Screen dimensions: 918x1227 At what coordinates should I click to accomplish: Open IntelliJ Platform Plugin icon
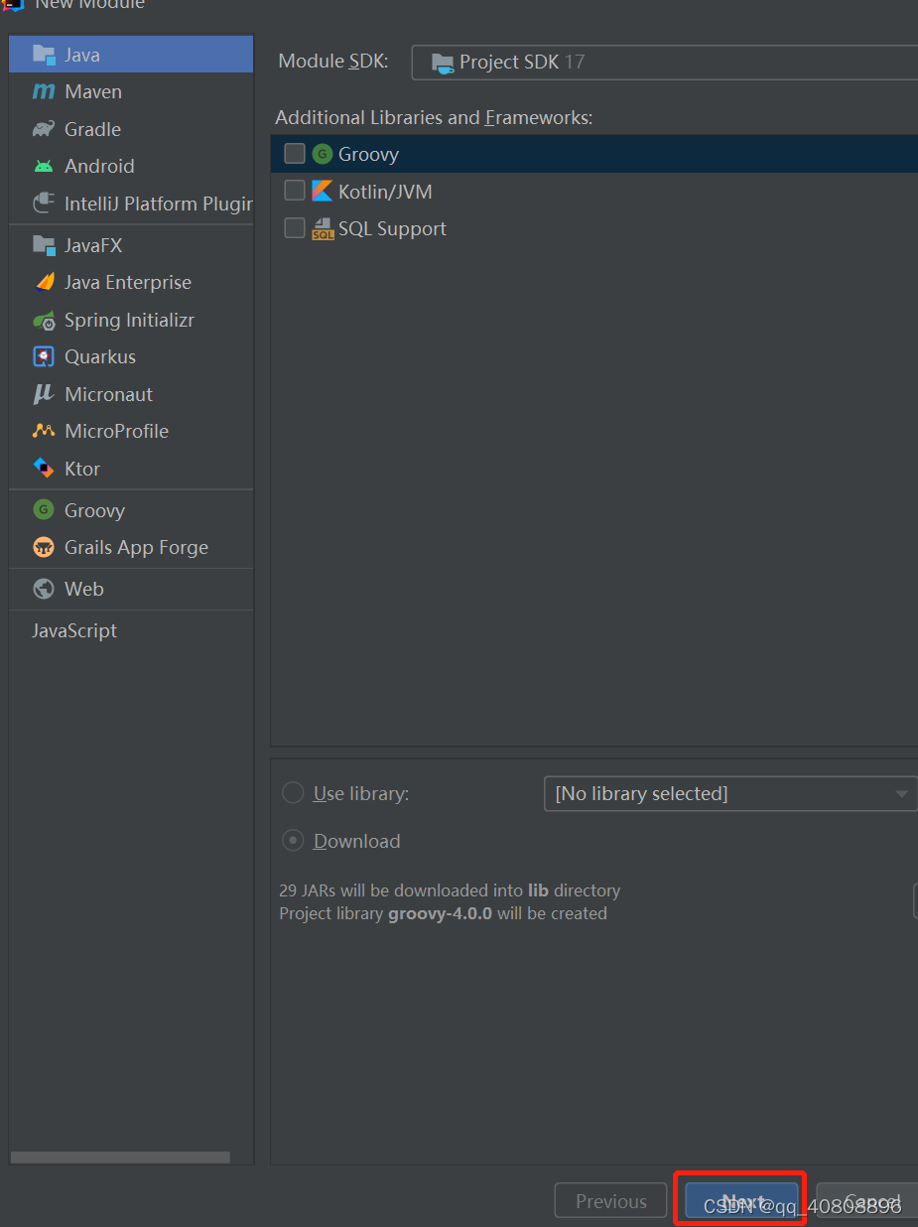coord(44,204)
